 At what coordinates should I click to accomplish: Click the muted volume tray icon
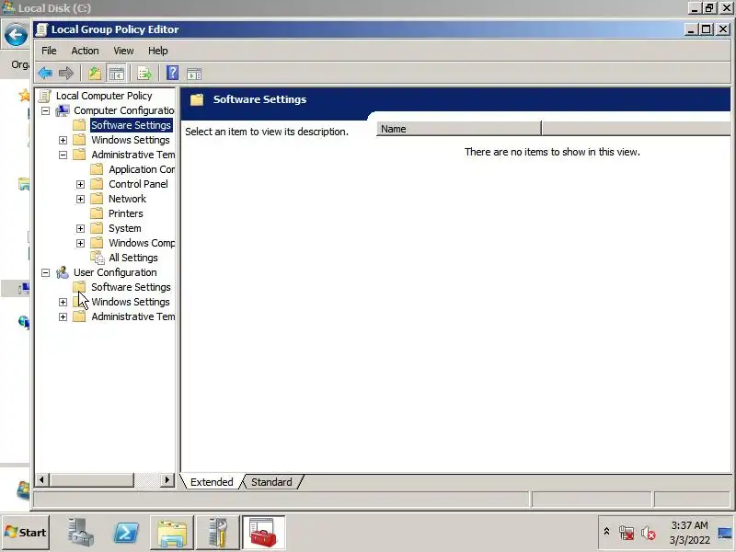click(x=649, y=533)
